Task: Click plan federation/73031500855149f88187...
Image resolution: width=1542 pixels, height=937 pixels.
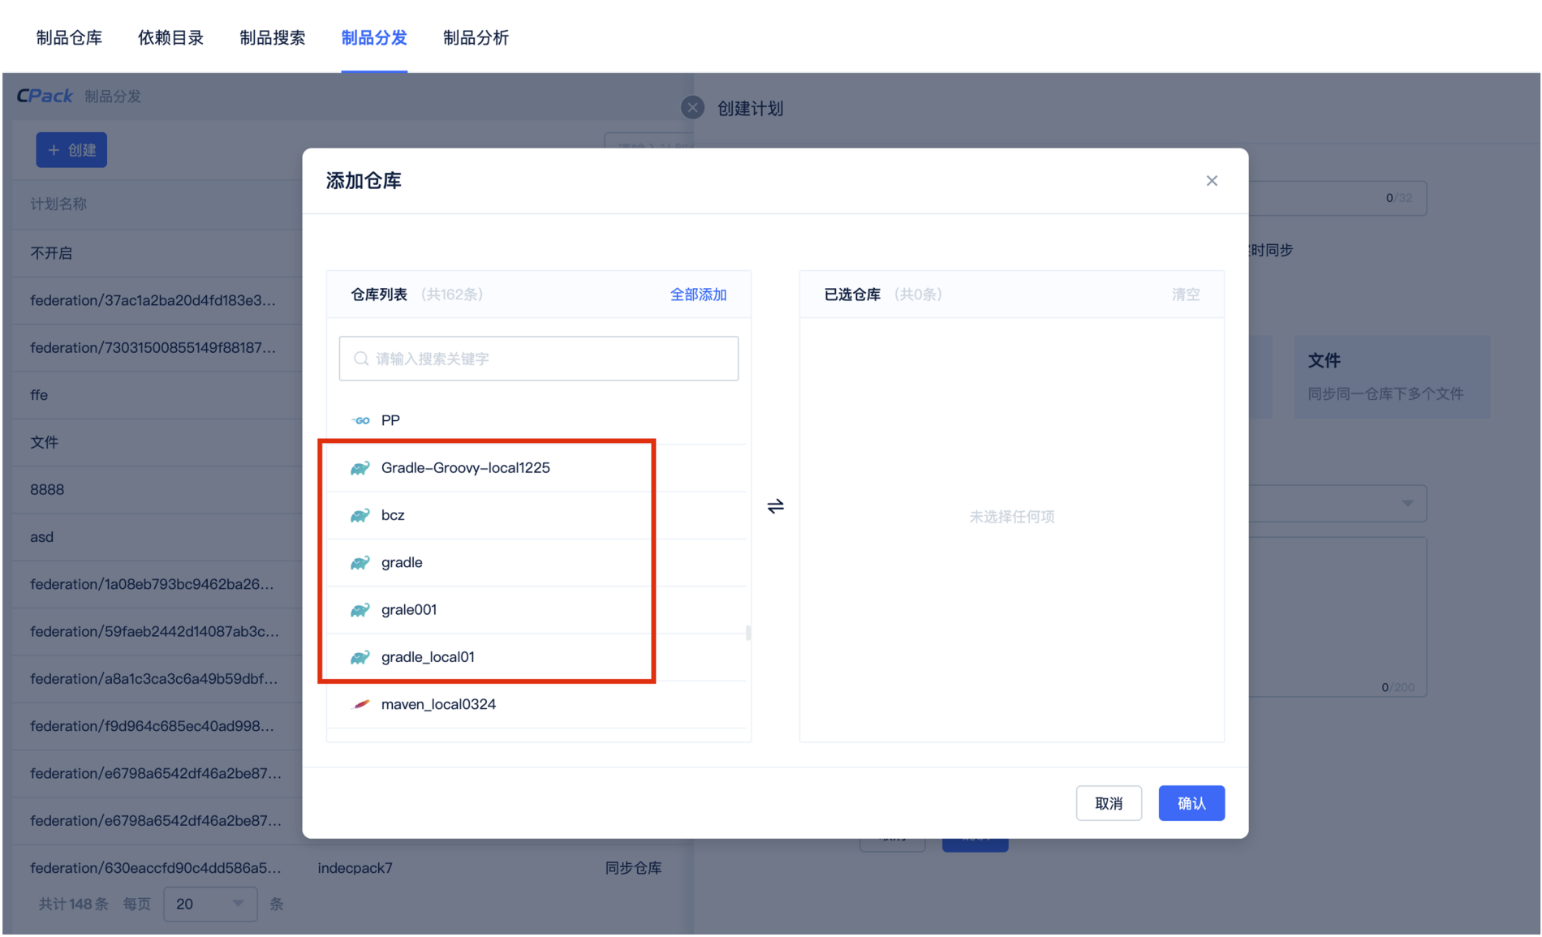Action: click(x=153, y=347)
